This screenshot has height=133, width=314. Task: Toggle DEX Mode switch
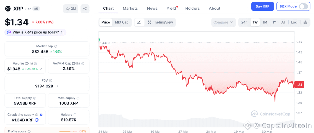[x=303, y=6]
